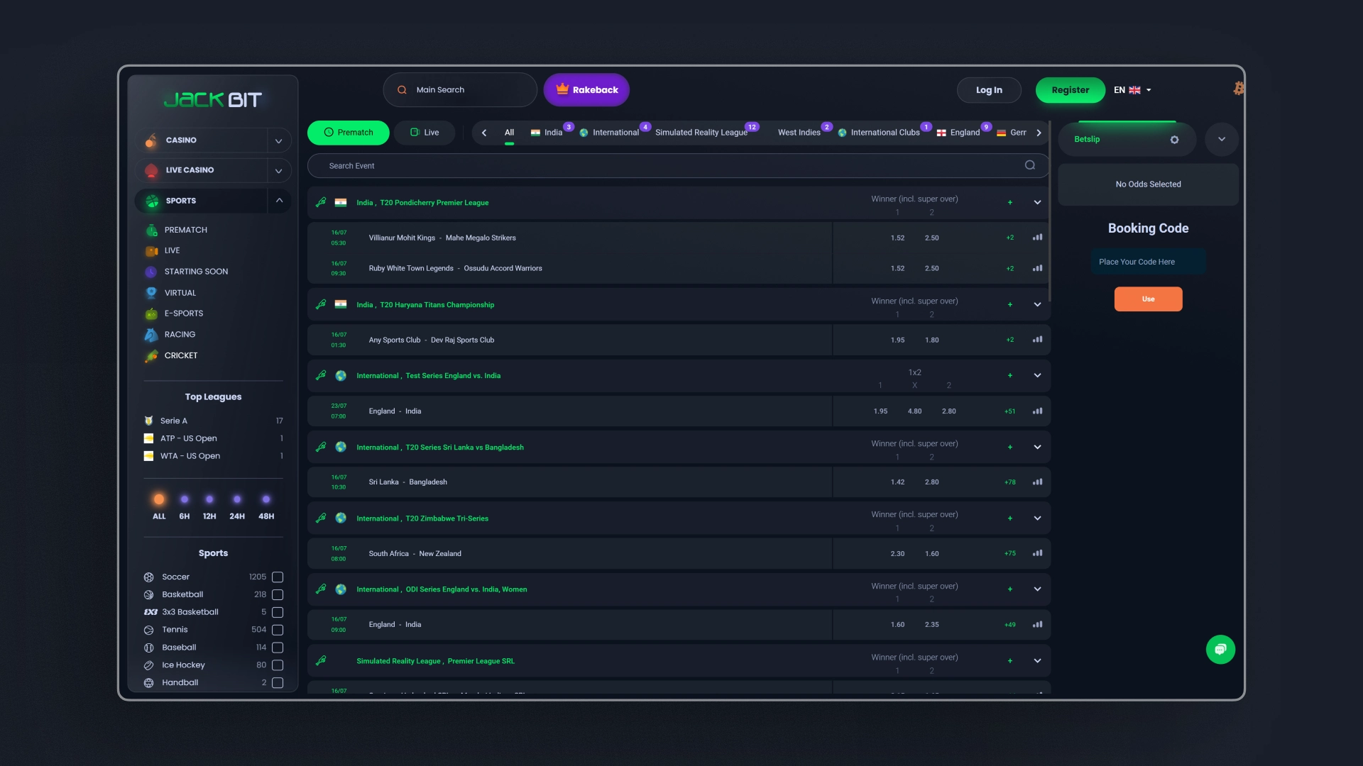The height and width of the screenshot is (766, 1363).
Task: Click the JackBit logo
Action: point(213,99)
